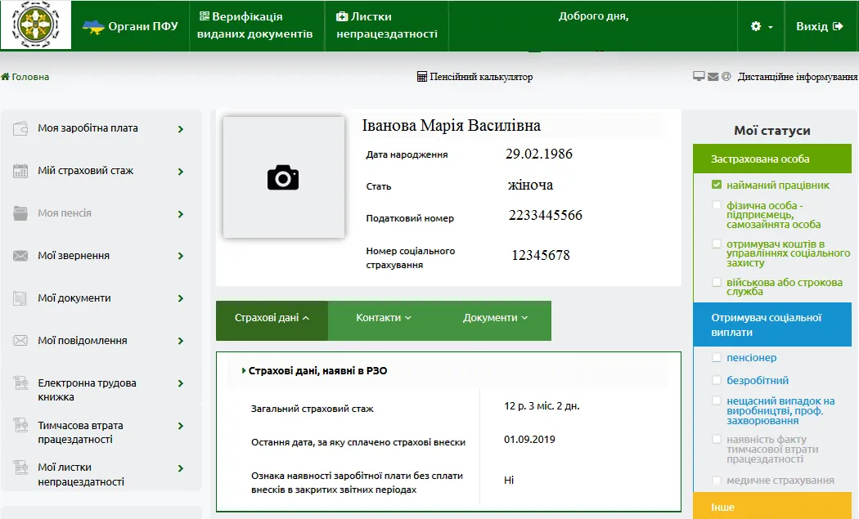The height and width of the screenshot is (519, 859).
Task: Click the icon for Електронна трудова книжка
Action: tap(20, 383)
